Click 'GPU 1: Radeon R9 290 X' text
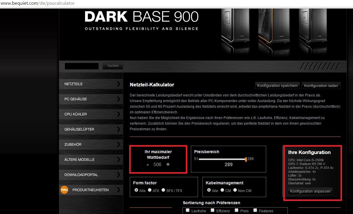 tap(307, 164)
